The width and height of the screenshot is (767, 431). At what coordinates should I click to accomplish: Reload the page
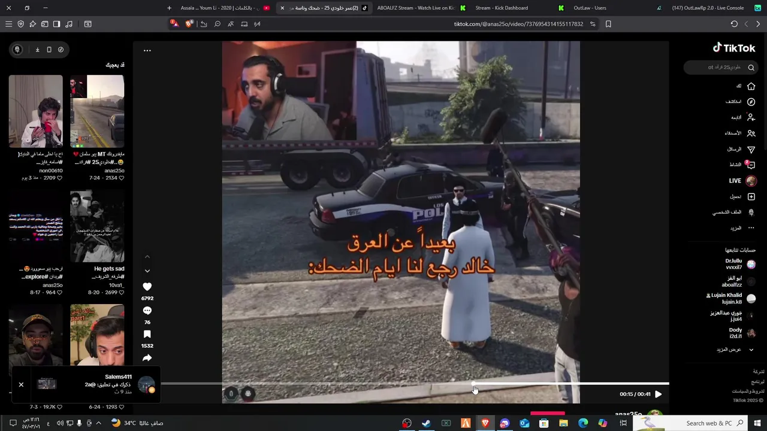[734, 24]
